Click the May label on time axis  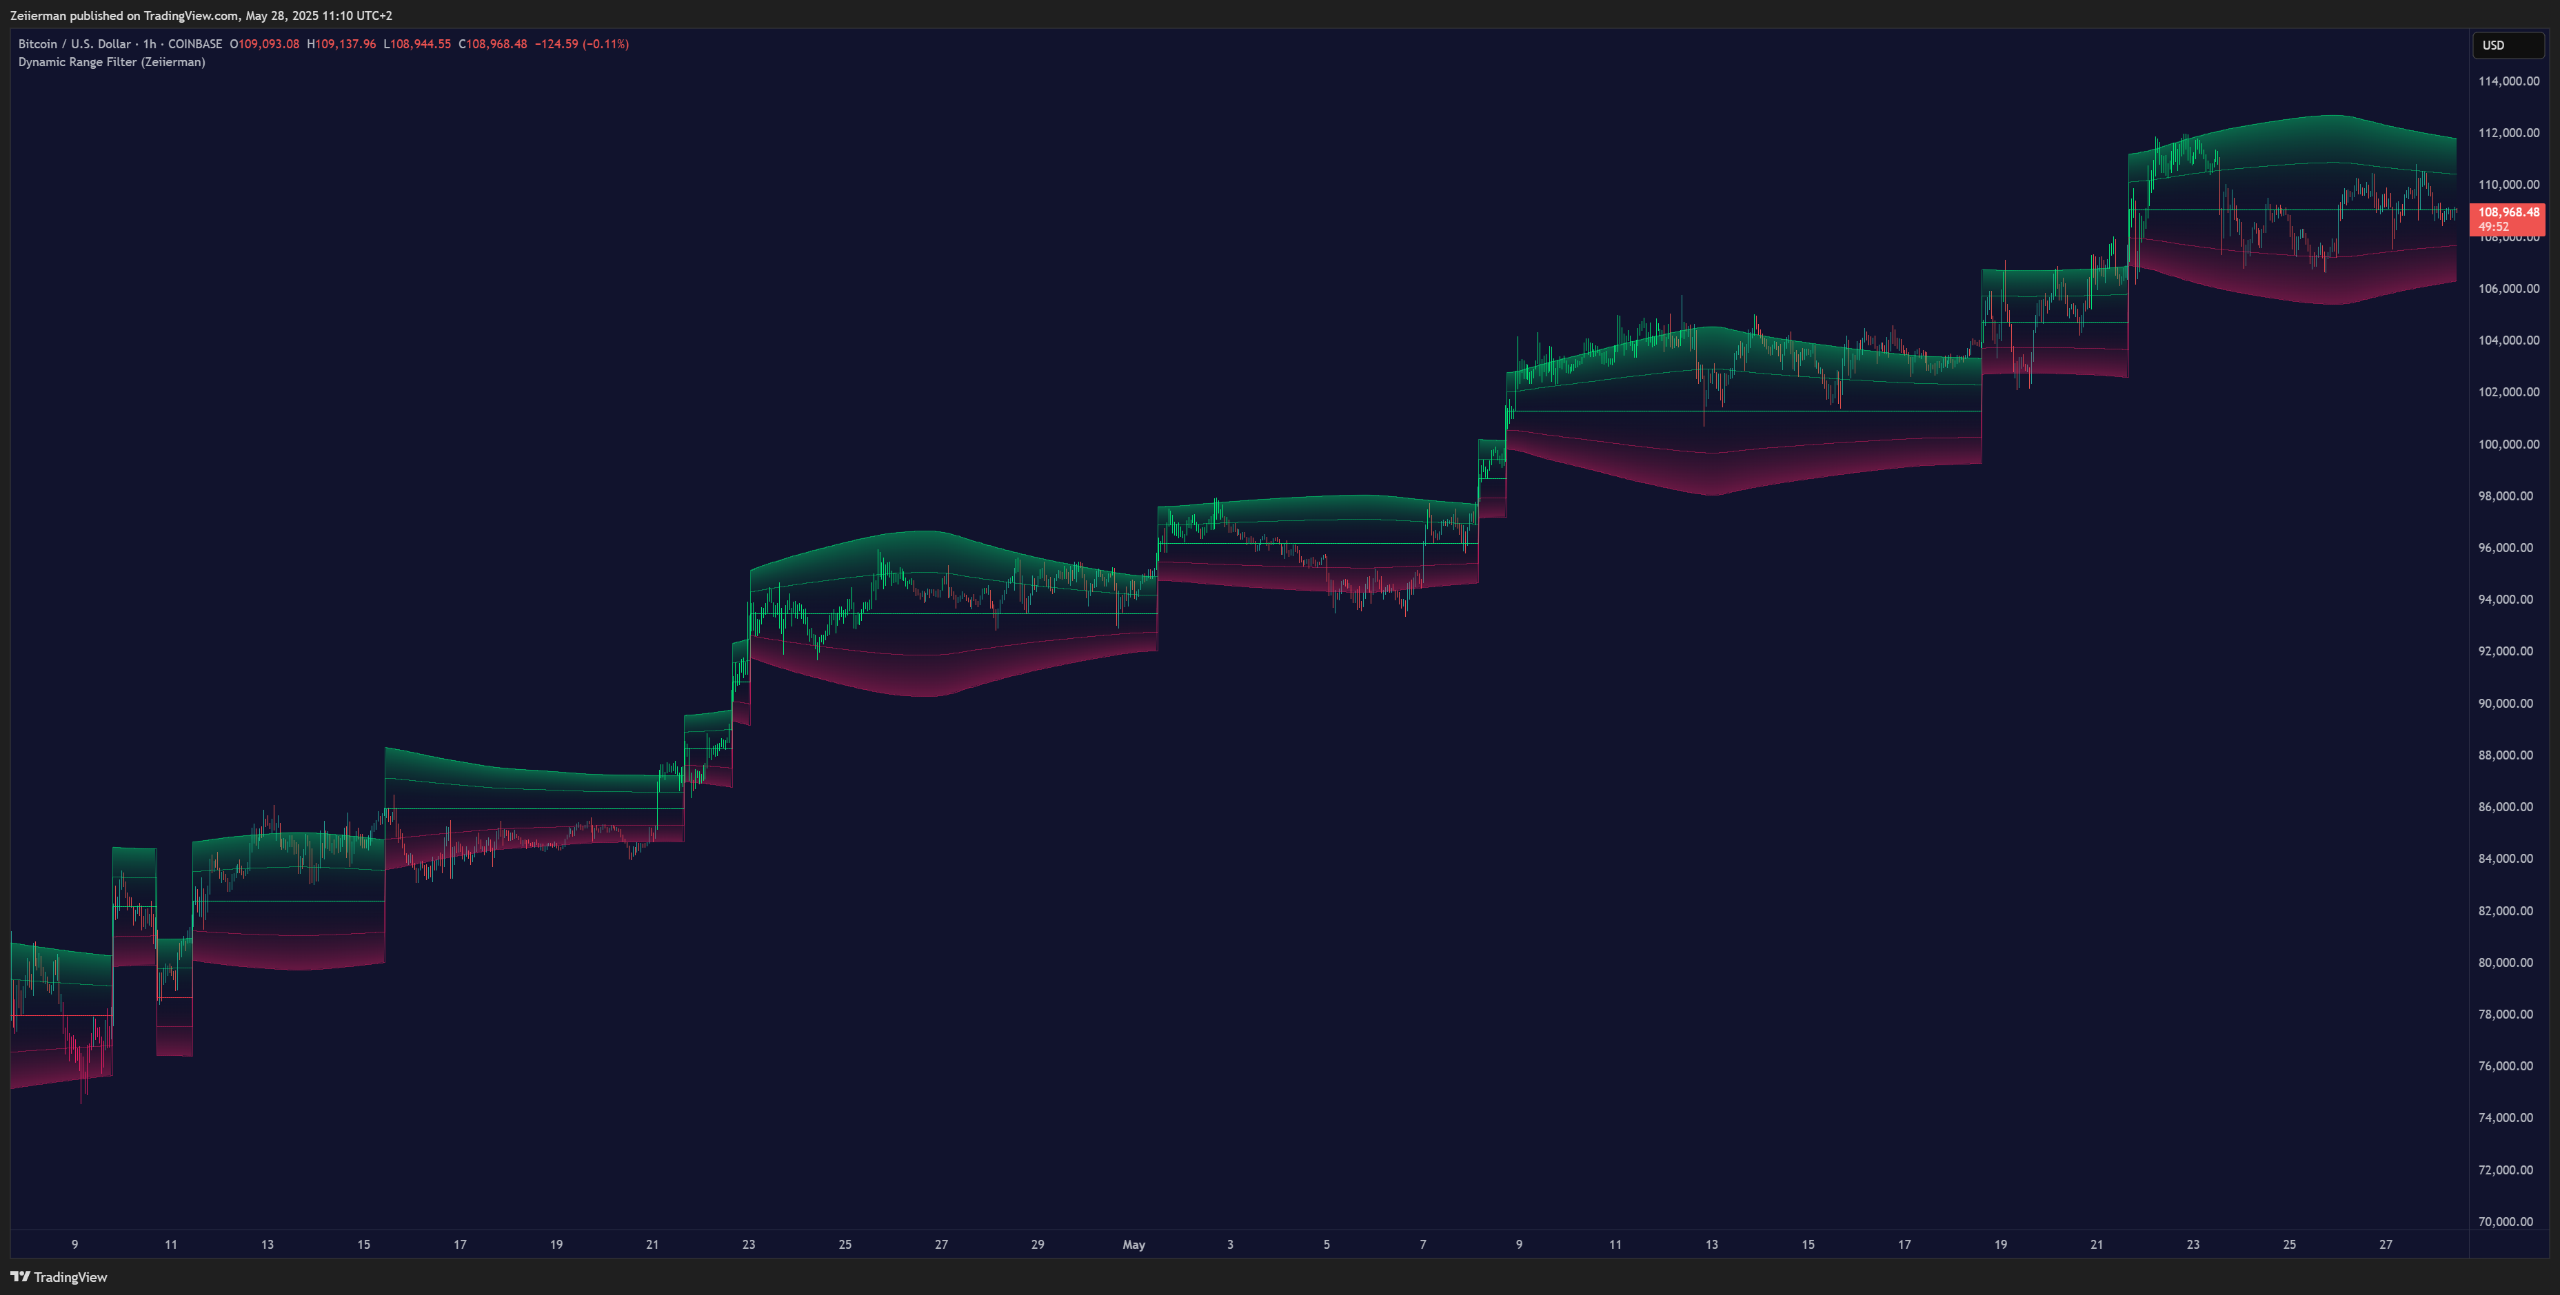1134,1245
